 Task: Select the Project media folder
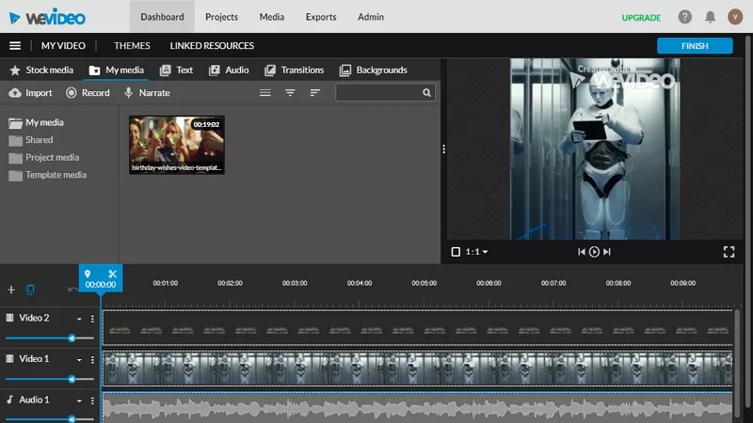tap(44, 157)
